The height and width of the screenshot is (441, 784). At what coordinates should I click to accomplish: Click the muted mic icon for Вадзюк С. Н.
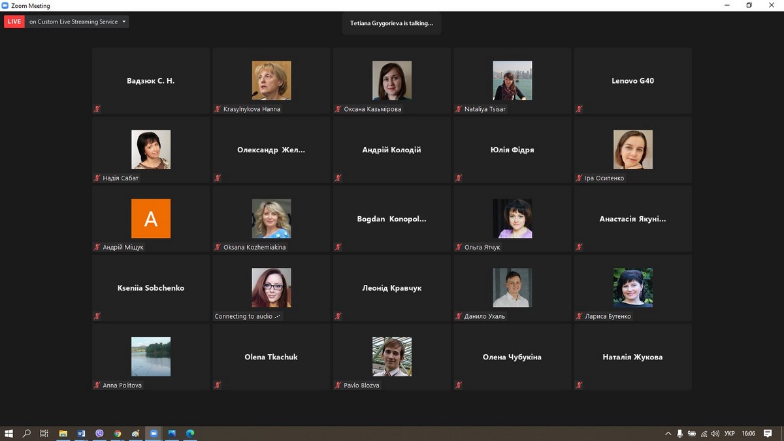[97, 109]
